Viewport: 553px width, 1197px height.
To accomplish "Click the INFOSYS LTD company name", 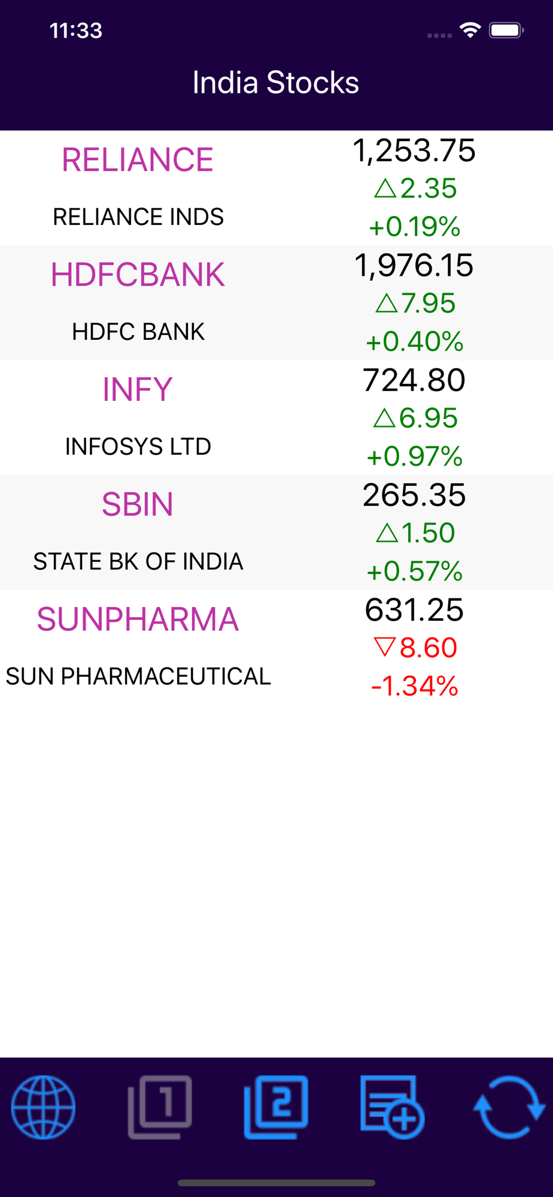I will 138,447.
